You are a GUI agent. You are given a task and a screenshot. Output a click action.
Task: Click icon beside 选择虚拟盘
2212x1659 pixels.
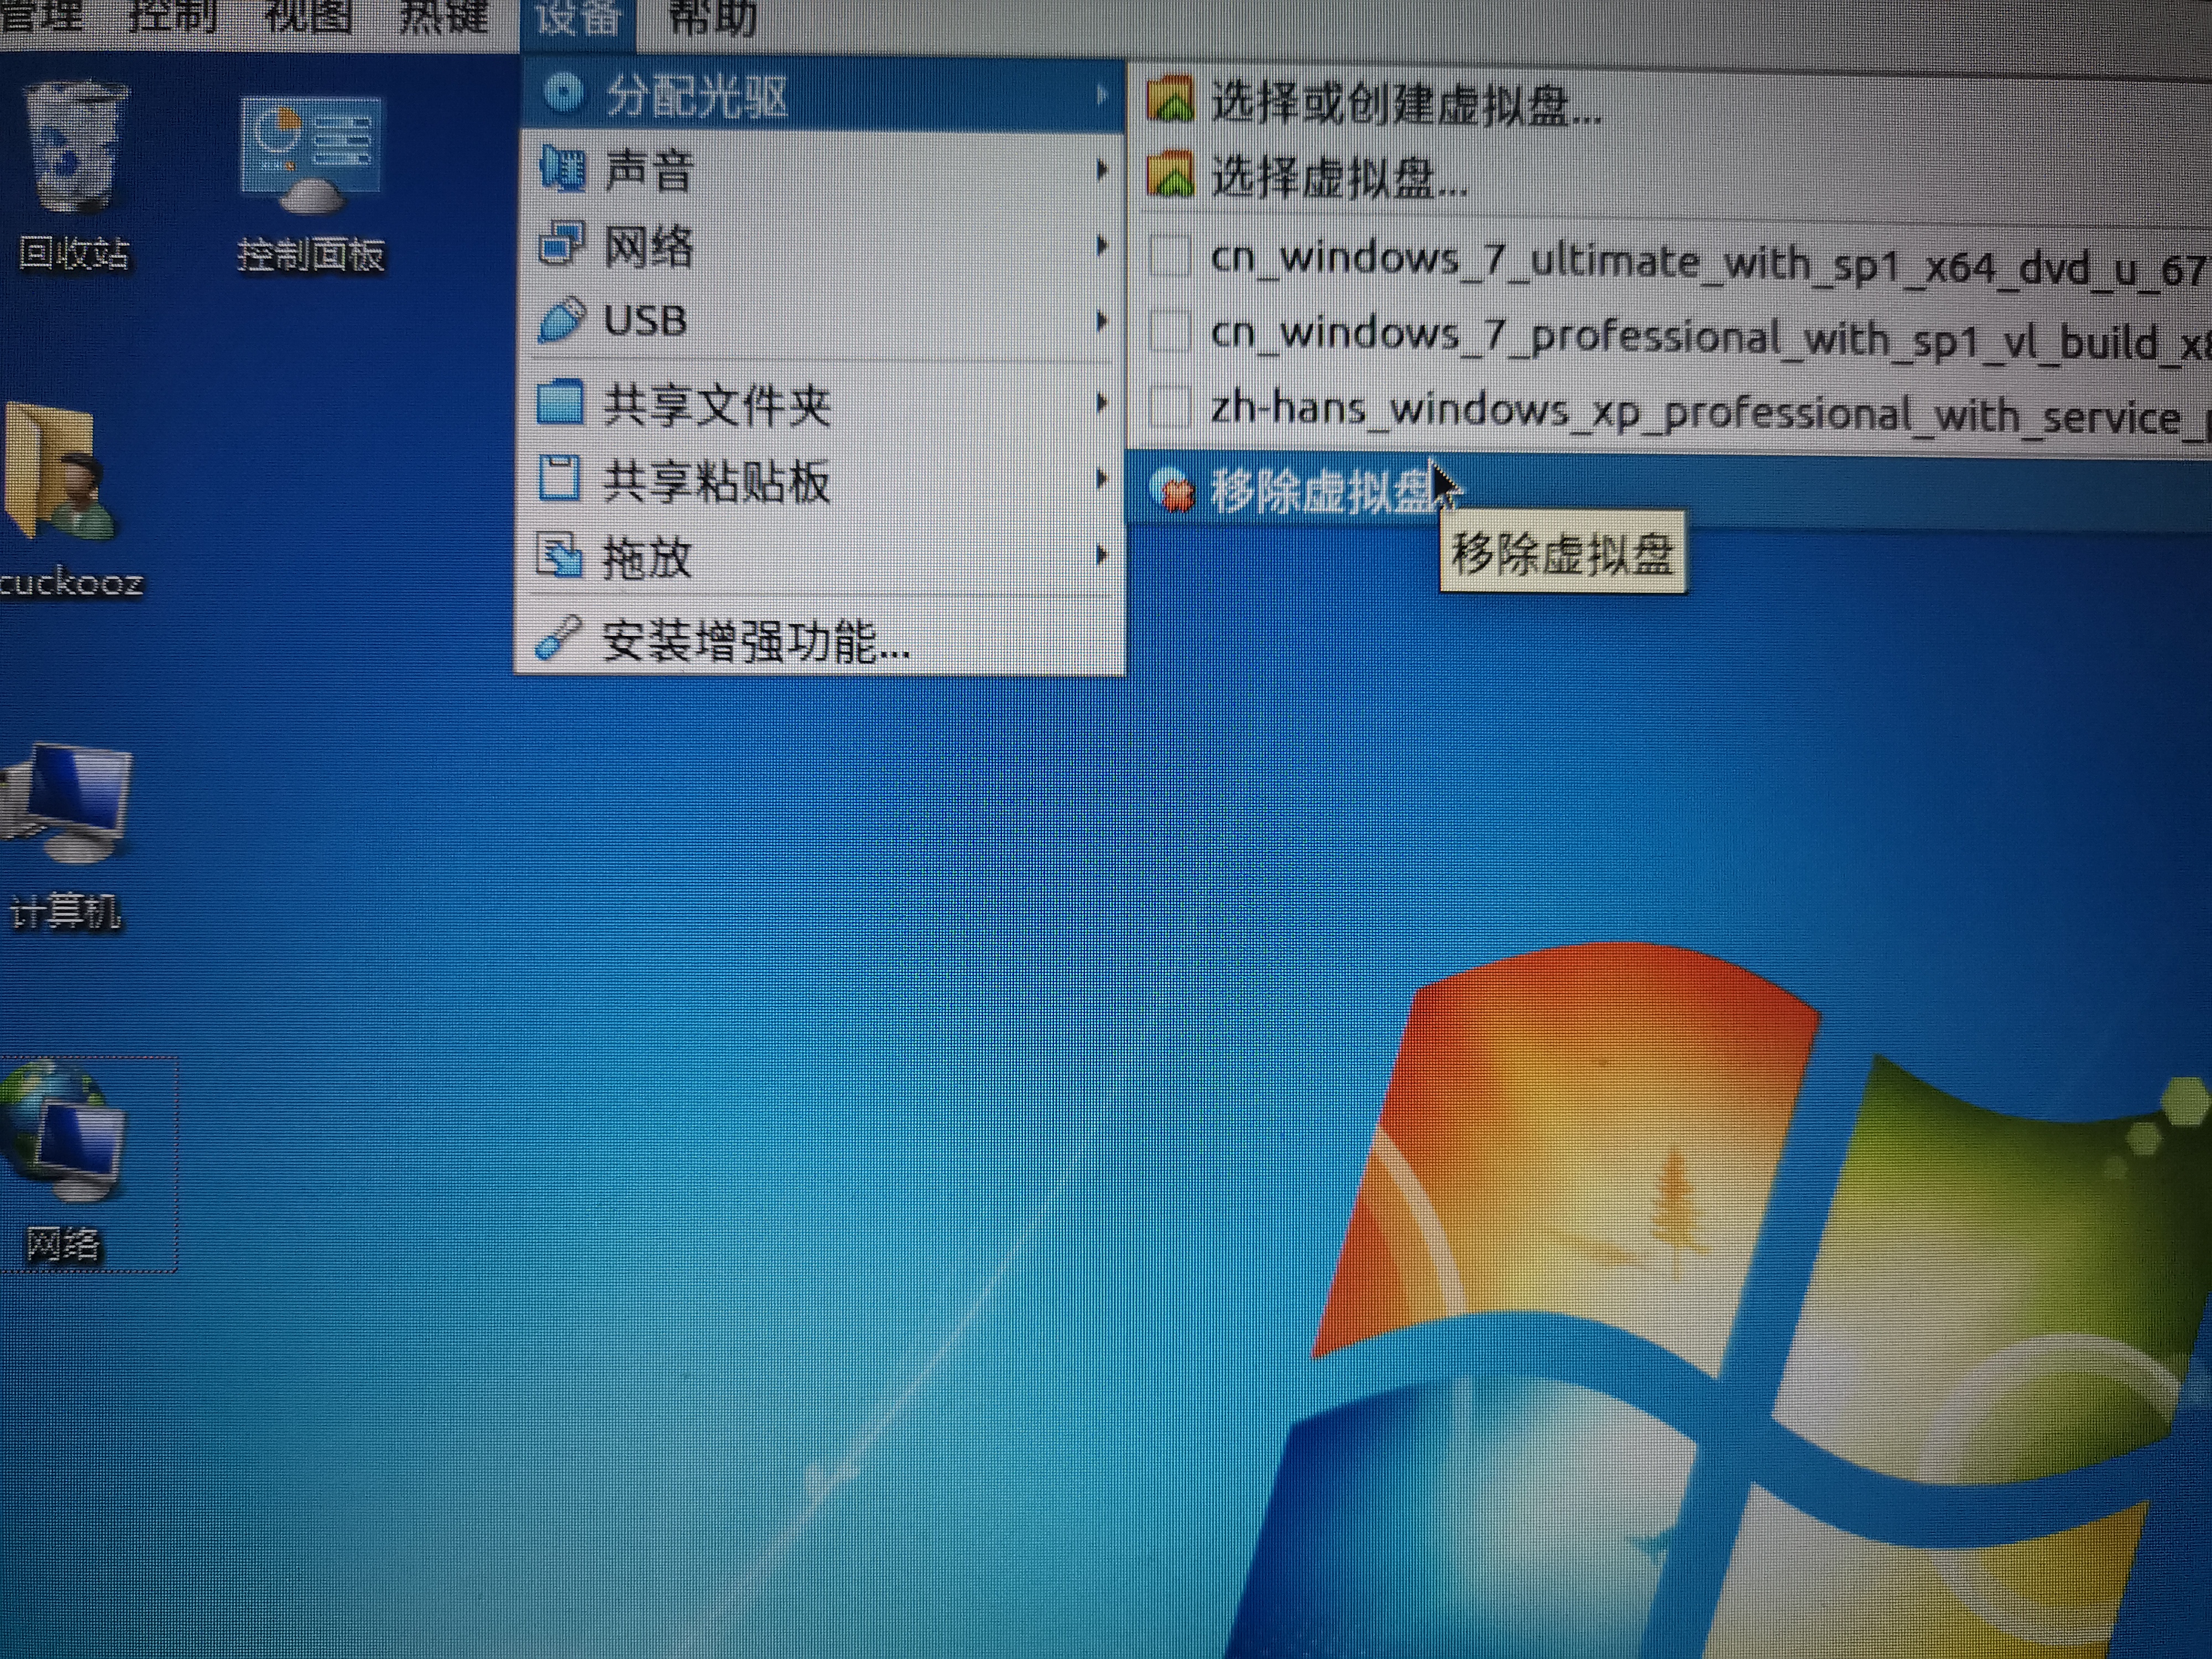tap(1170, 174)
